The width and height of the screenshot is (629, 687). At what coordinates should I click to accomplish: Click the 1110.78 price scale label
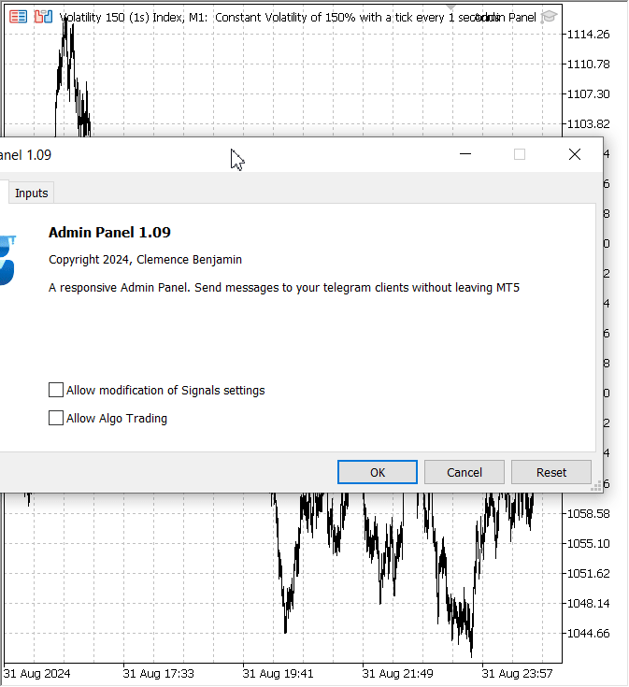[588, 64]
